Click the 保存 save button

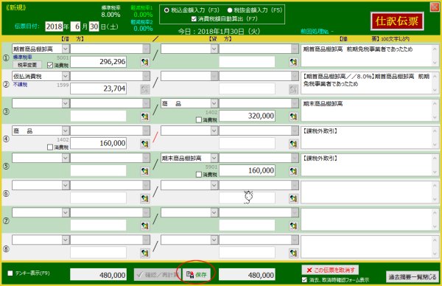197,274
